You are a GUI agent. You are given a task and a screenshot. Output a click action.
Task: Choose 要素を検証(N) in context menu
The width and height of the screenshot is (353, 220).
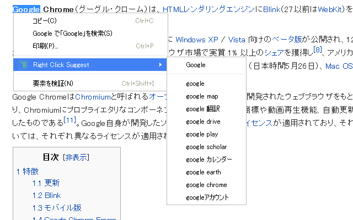[90, 84]
